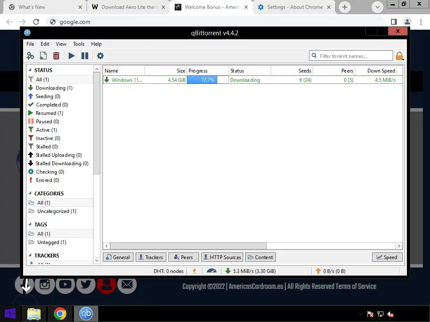Click the Instagram icon on the webpage
The width and height of the screenshot is (430, 322).
(x=45, y=285)
